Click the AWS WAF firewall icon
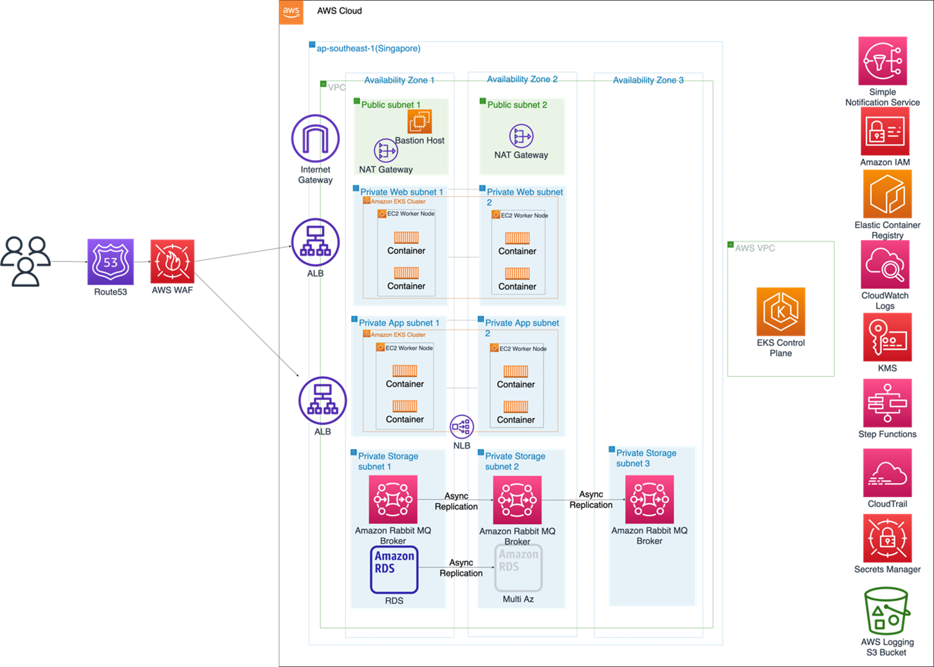 click(x=172, y=262)
